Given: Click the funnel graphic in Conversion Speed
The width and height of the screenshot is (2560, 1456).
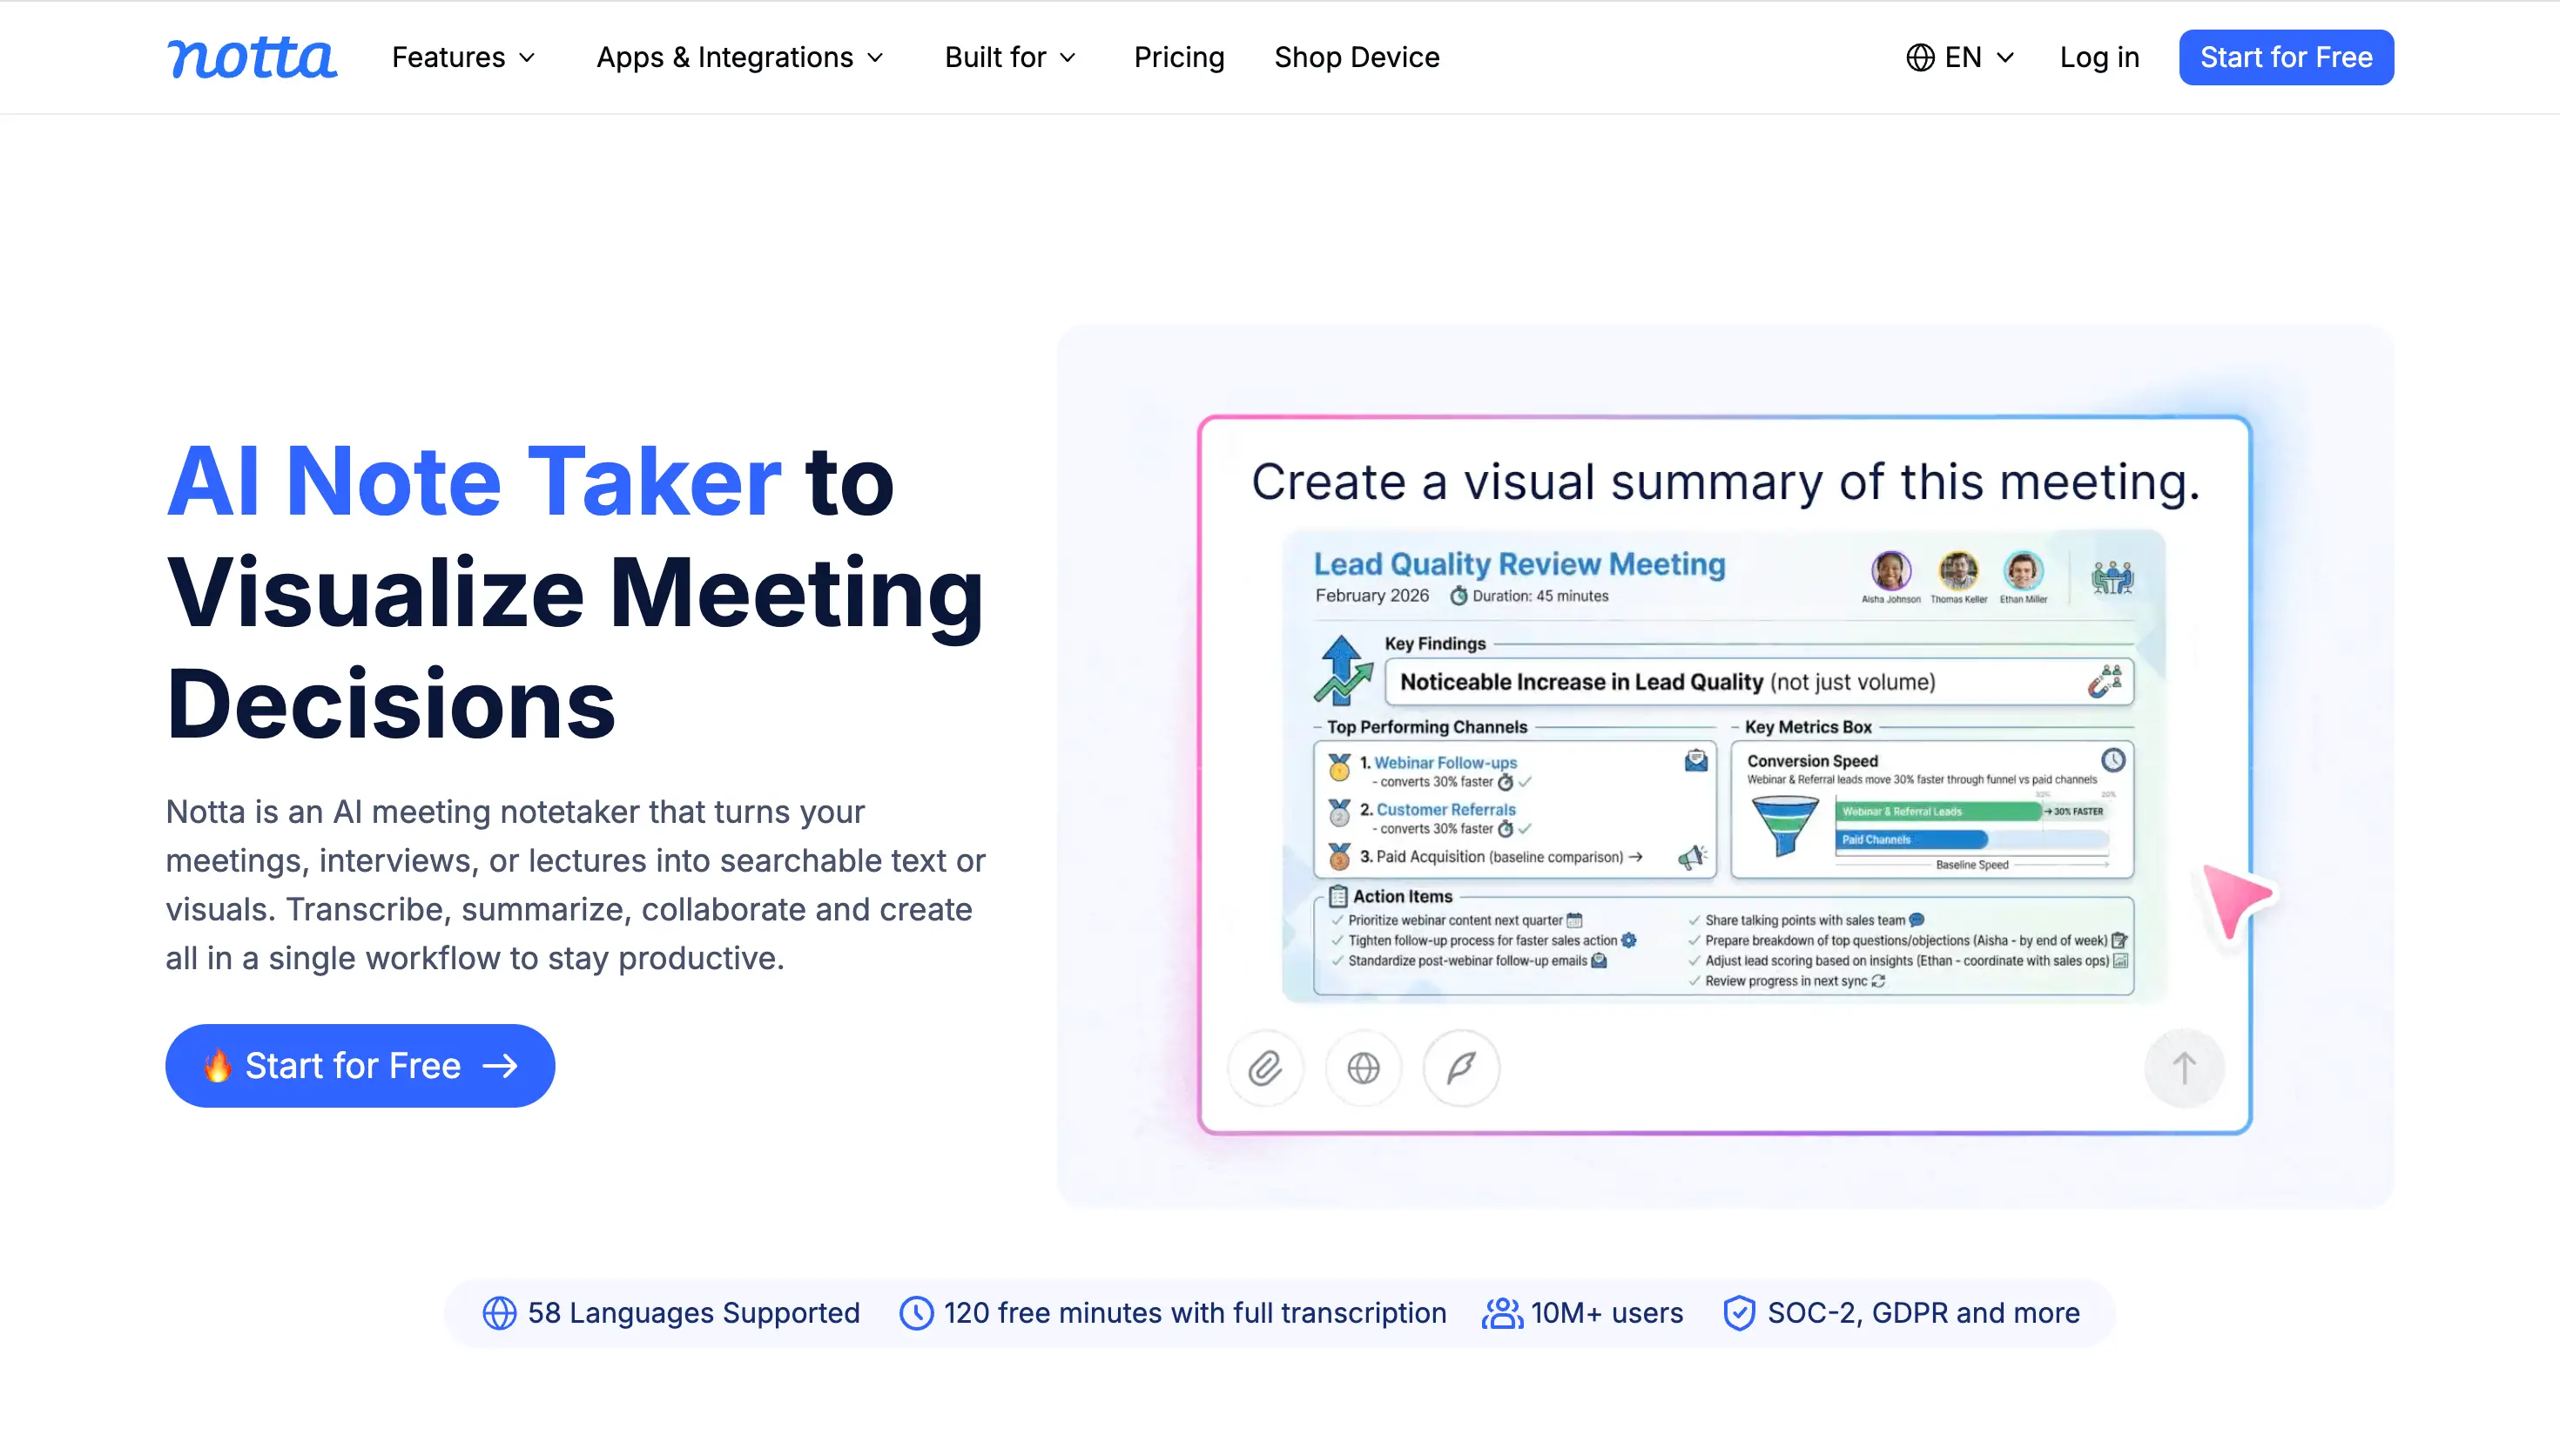Looking at the screenshot, I should (x=1784, y=826).
